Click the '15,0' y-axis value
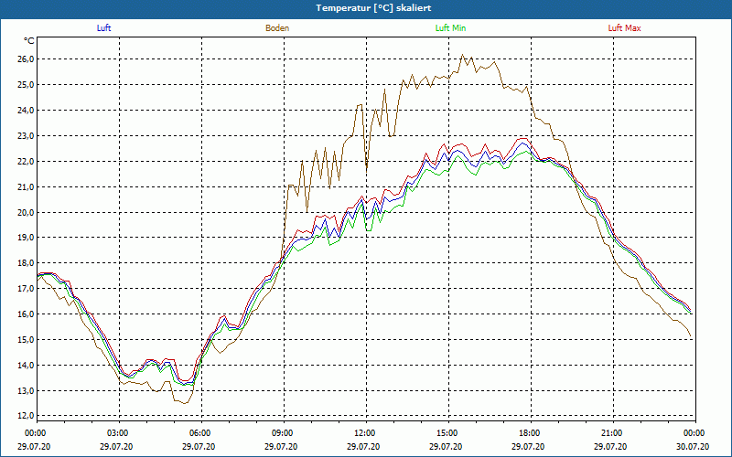732x457 pixels. pyautogui.click(x=26, y=340)
